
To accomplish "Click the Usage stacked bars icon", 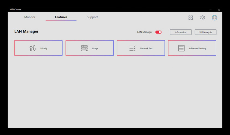I will (x=84, y=48).
